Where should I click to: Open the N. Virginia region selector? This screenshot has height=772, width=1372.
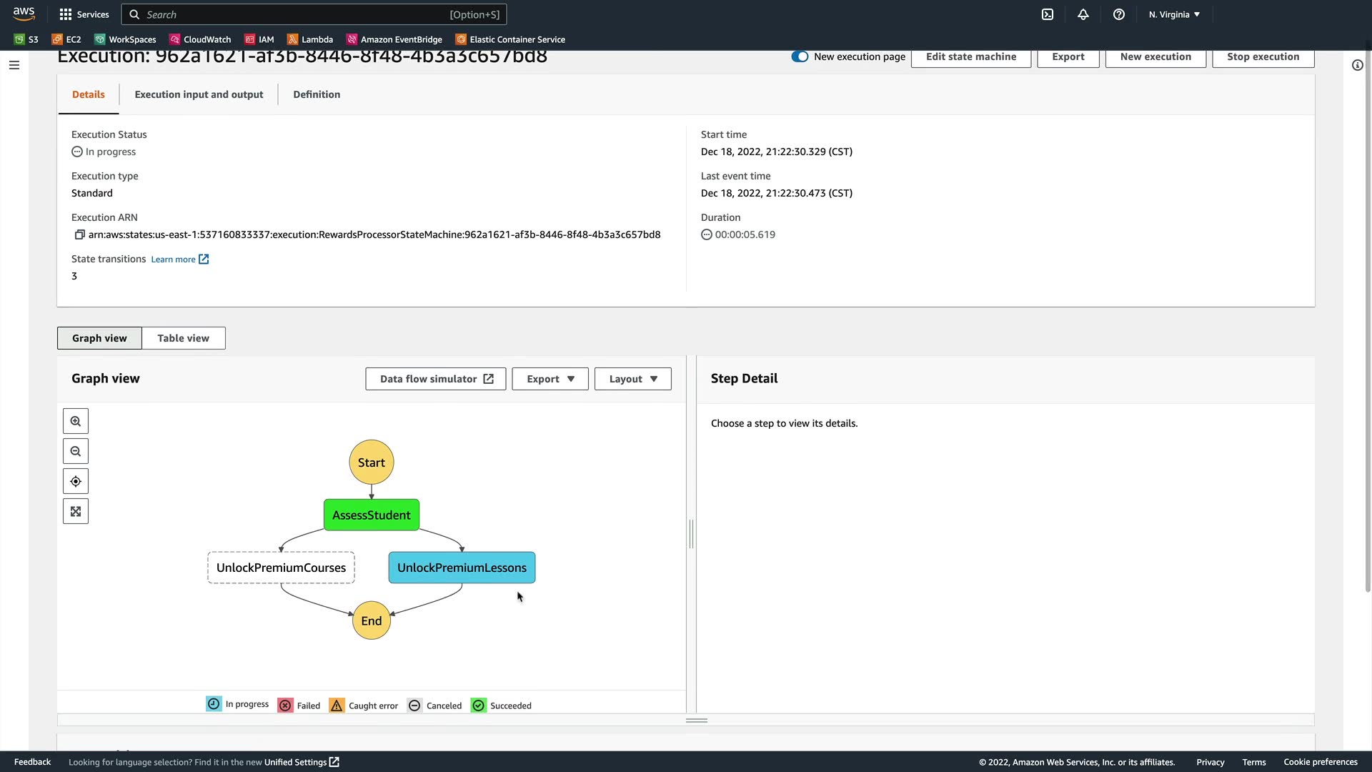[x=1174, y=14]
